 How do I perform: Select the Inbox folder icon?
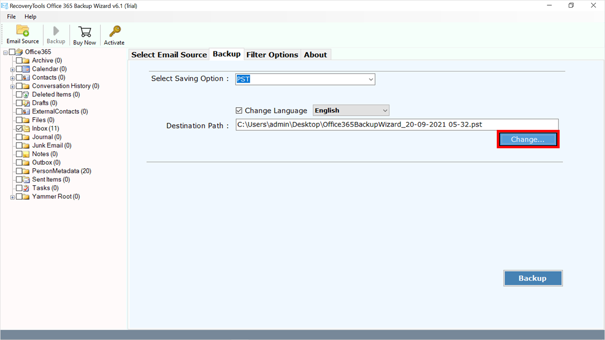(x=26, y=128)
